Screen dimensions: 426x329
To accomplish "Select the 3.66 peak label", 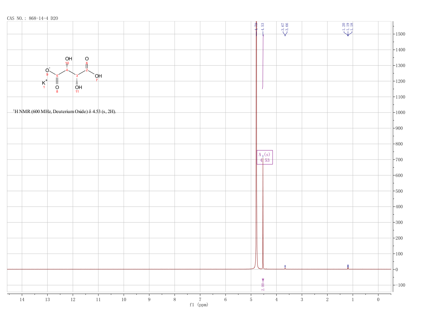I will 287,26.
